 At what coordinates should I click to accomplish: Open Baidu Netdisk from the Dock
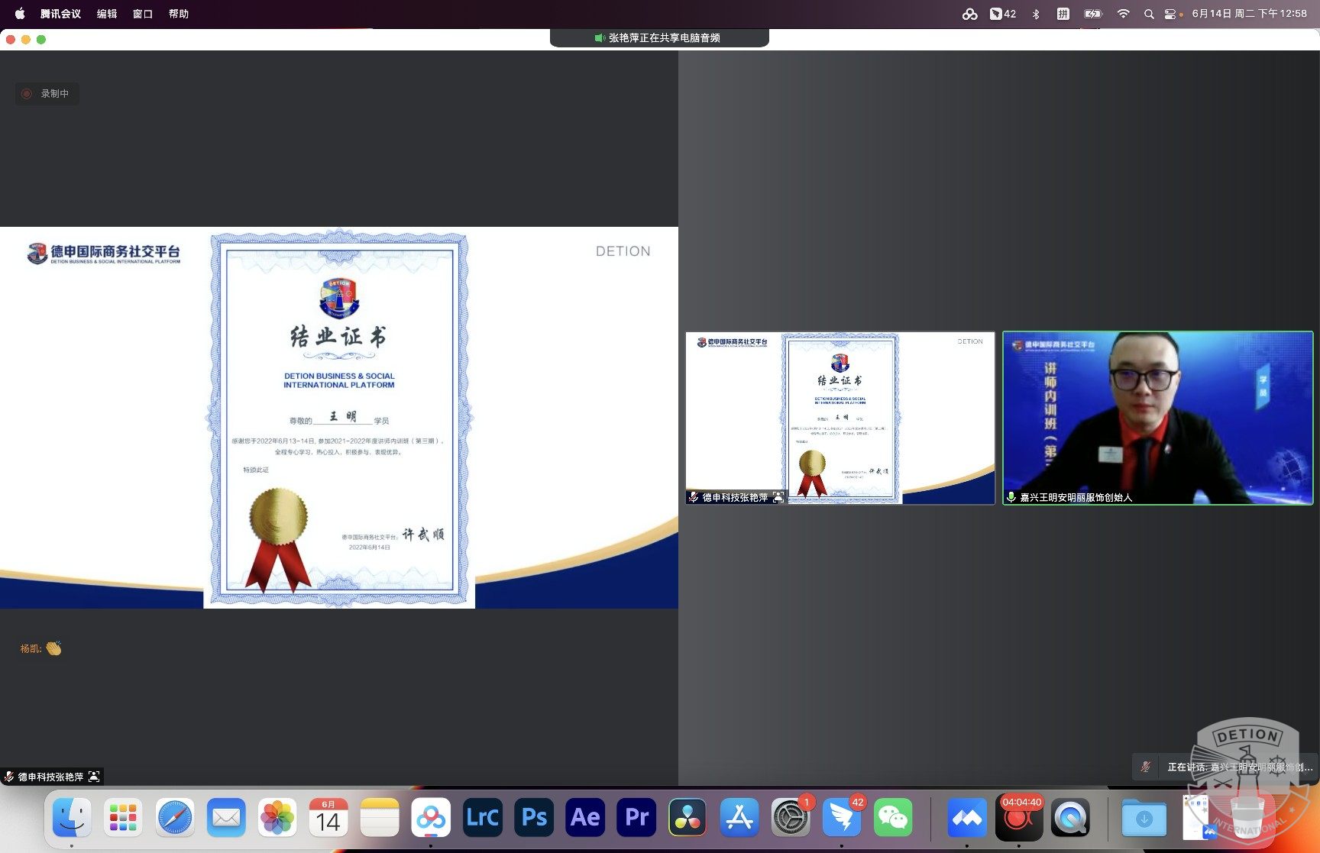[431, 817]
